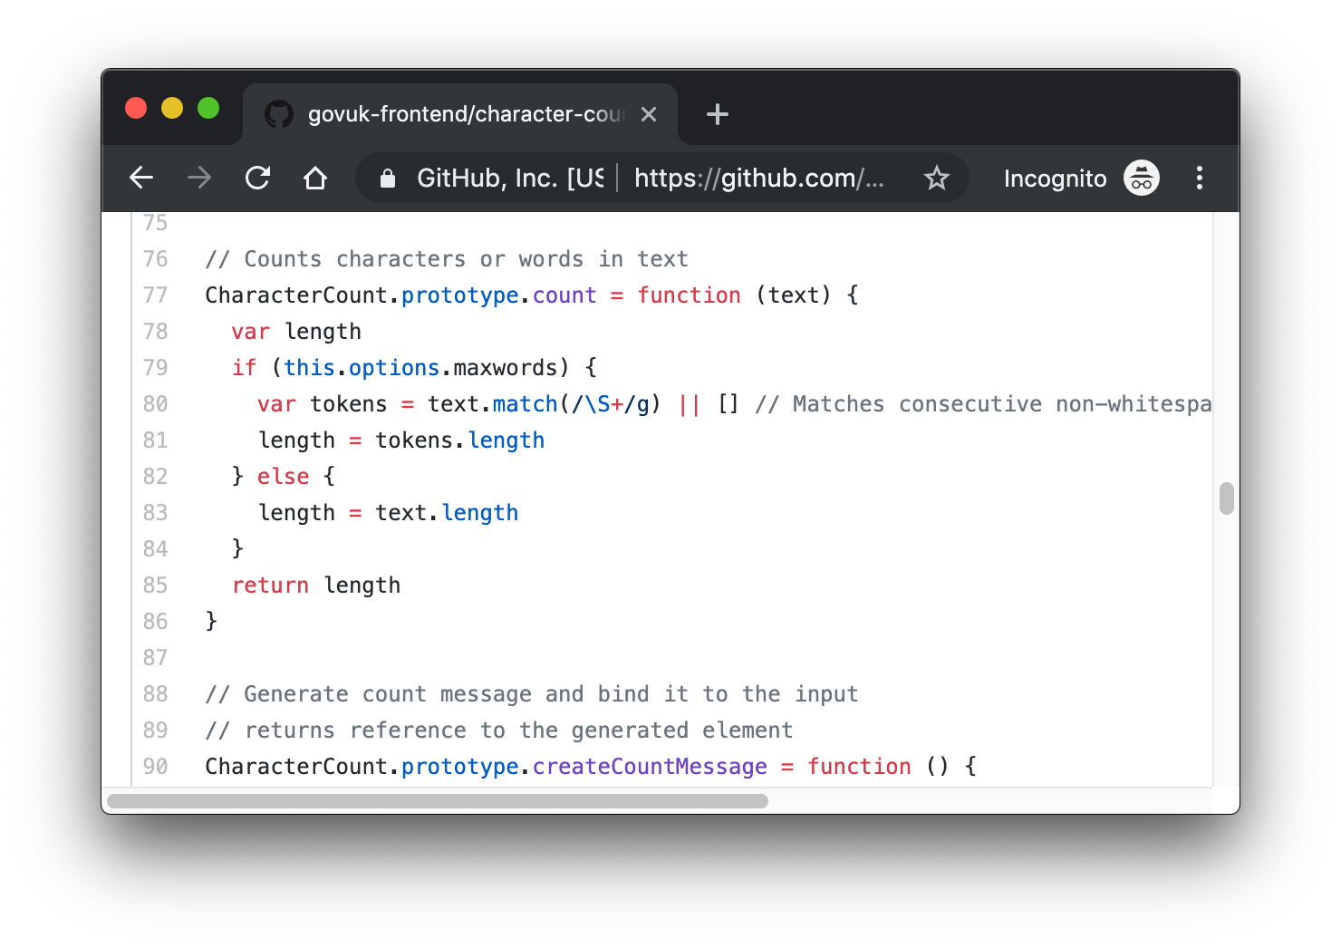
Task: Click line number 86
Action: (x=156, y=622)
